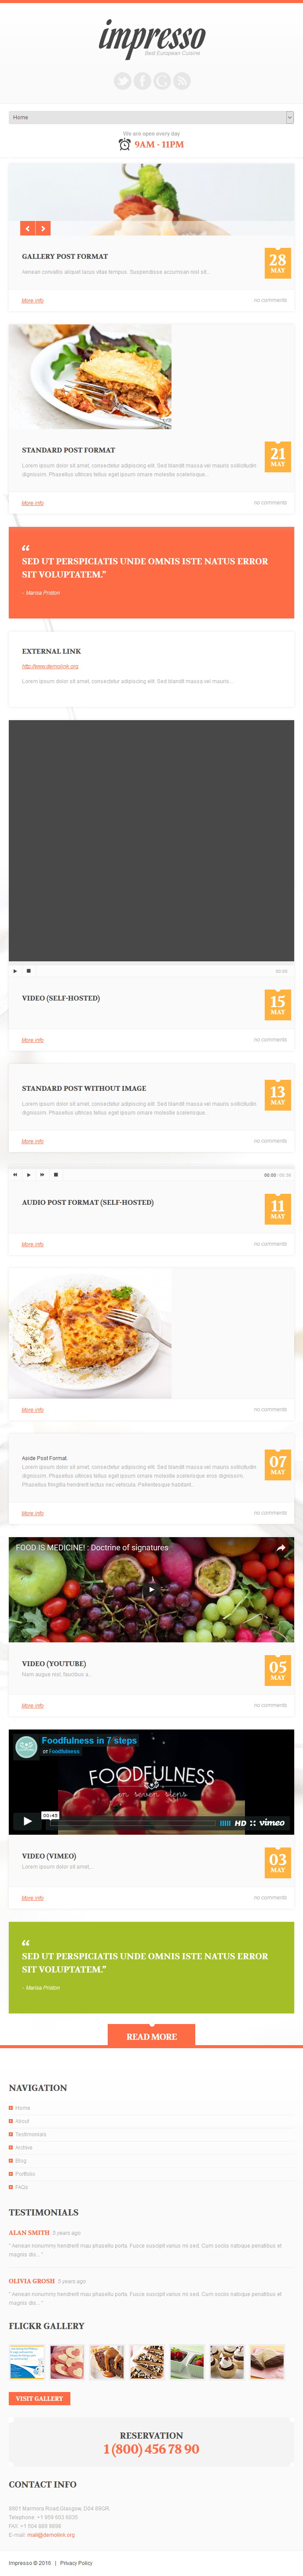The width and height of the screenshot is (303, 2576).
Task: Open Portfolio in footer navigation
Action: (25, 2173)
